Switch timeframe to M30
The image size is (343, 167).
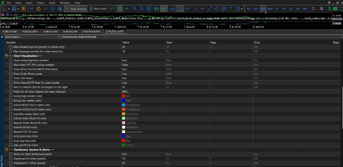tap(270, 9)
